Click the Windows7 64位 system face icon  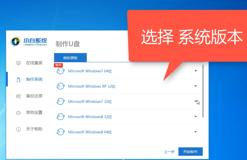60,71
